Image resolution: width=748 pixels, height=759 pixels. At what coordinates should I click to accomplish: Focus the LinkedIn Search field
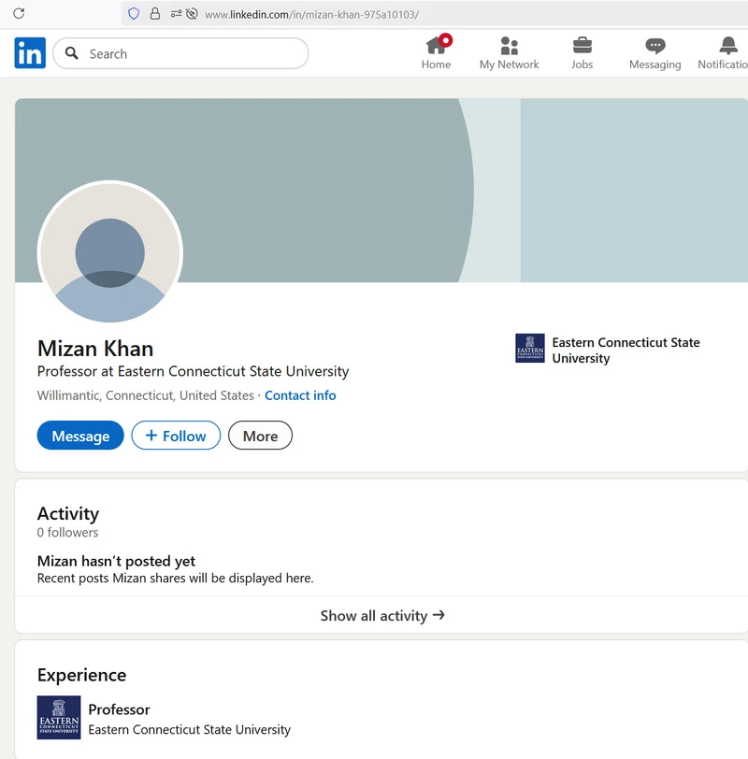tap(180, 53)
